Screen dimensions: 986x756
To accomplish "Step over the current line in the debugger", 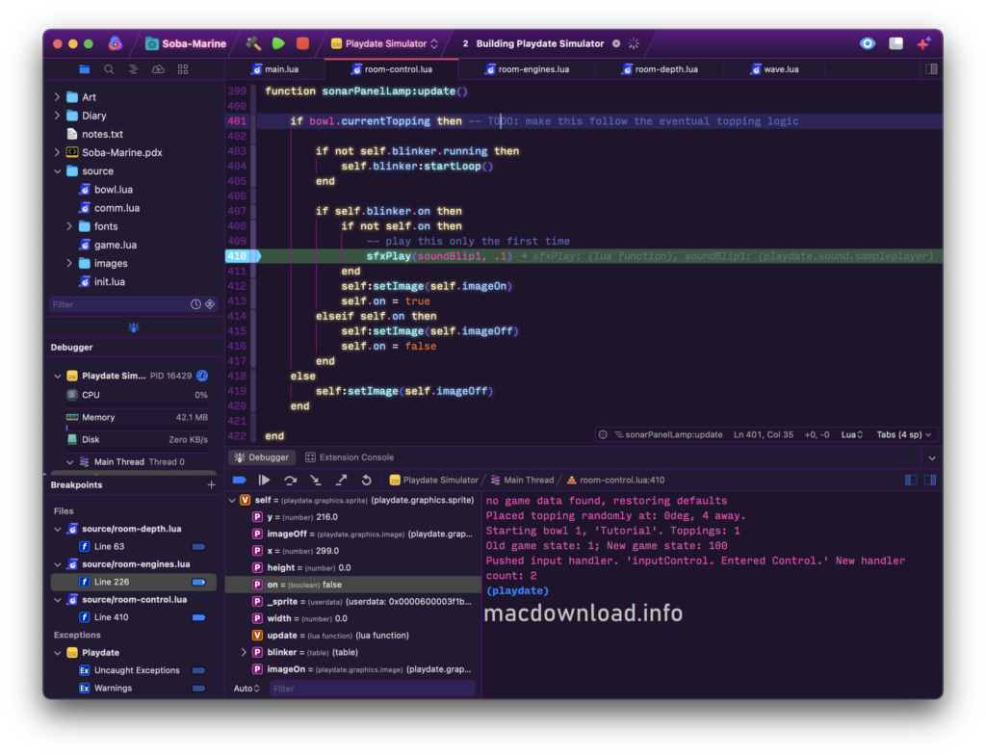I will pos(290,480).
